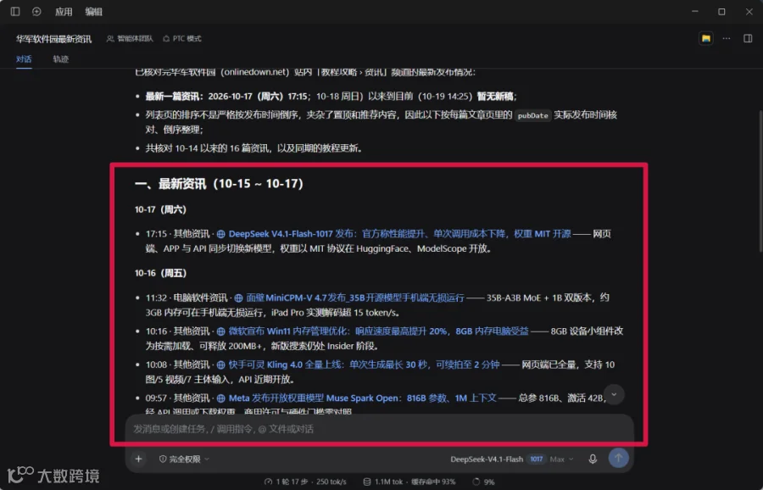
Task: Open the DeepSeek-V4.1-Flash model selector
Action: tap(497, 459)
